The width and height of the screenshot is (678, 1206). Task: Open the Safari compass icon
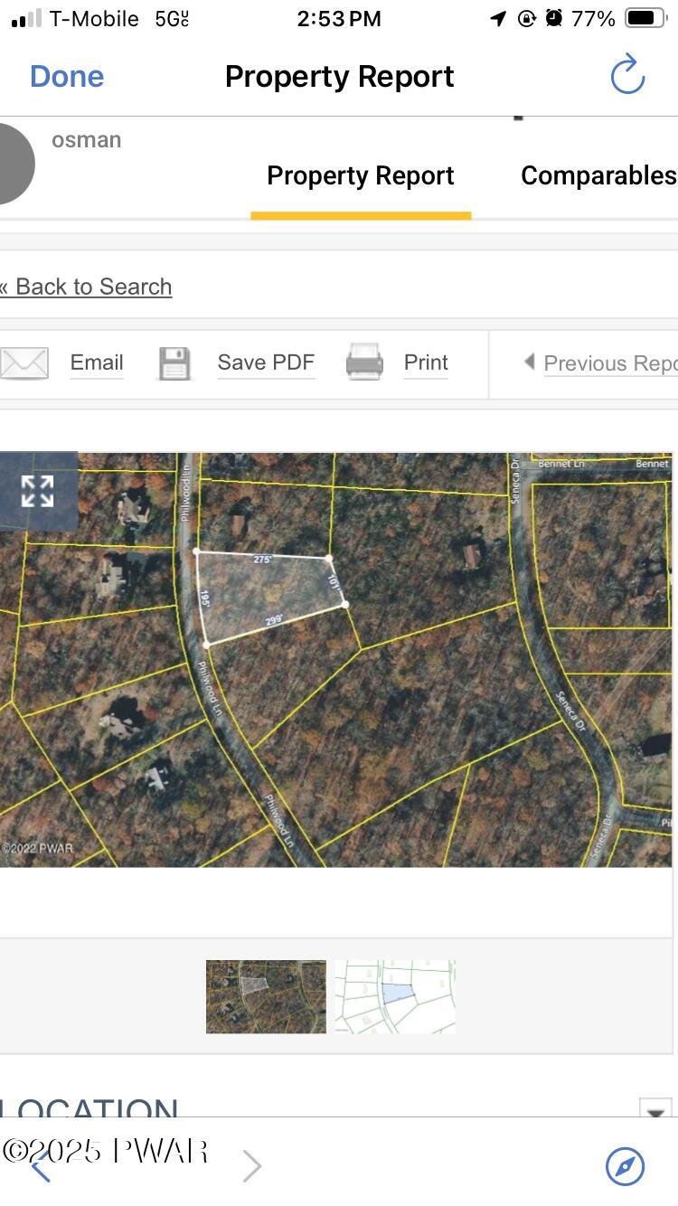pos(625,1166)
